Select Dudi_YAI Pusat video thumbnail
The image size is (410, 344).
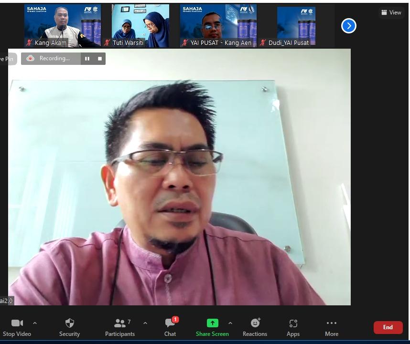point(296,26)
